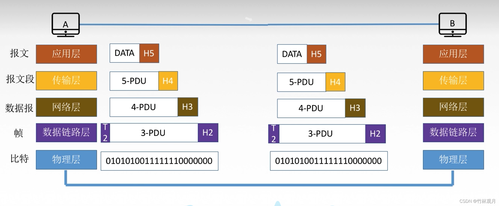Select the H3 header on host B's side
The height and width of the screenshot is (206, 499).
(x=355, y=108)
